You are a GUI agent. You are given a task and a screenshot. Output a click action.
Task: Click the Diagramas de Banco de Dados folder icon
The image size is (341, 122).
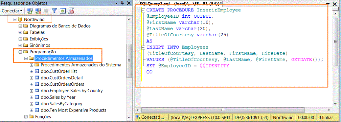(26, 26)
